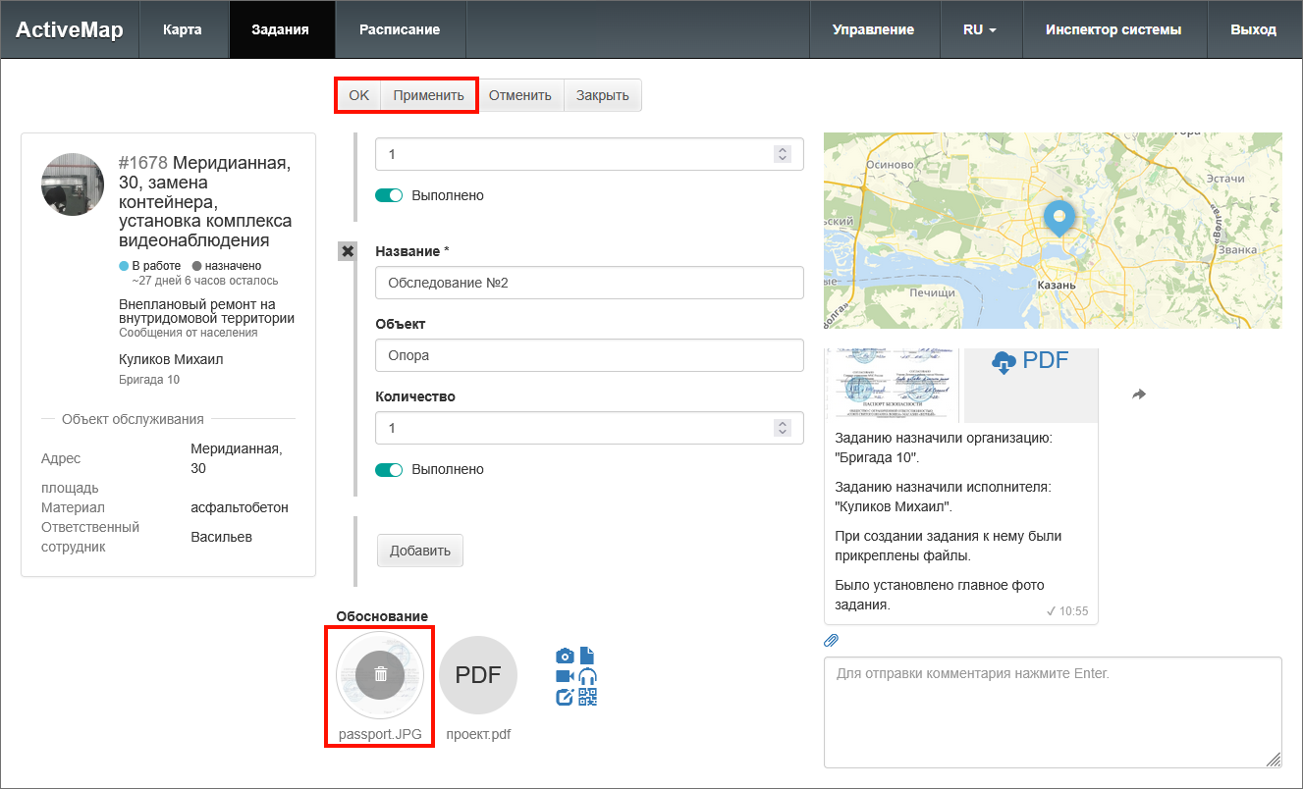1303x789 pixels.
Task: Click the headphones audio attach icon
Action: (588, 676)
